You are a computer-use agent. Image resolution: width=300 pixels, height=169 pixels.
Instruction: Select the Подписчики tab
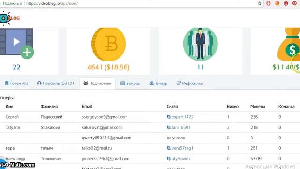(x=97, y=84)
